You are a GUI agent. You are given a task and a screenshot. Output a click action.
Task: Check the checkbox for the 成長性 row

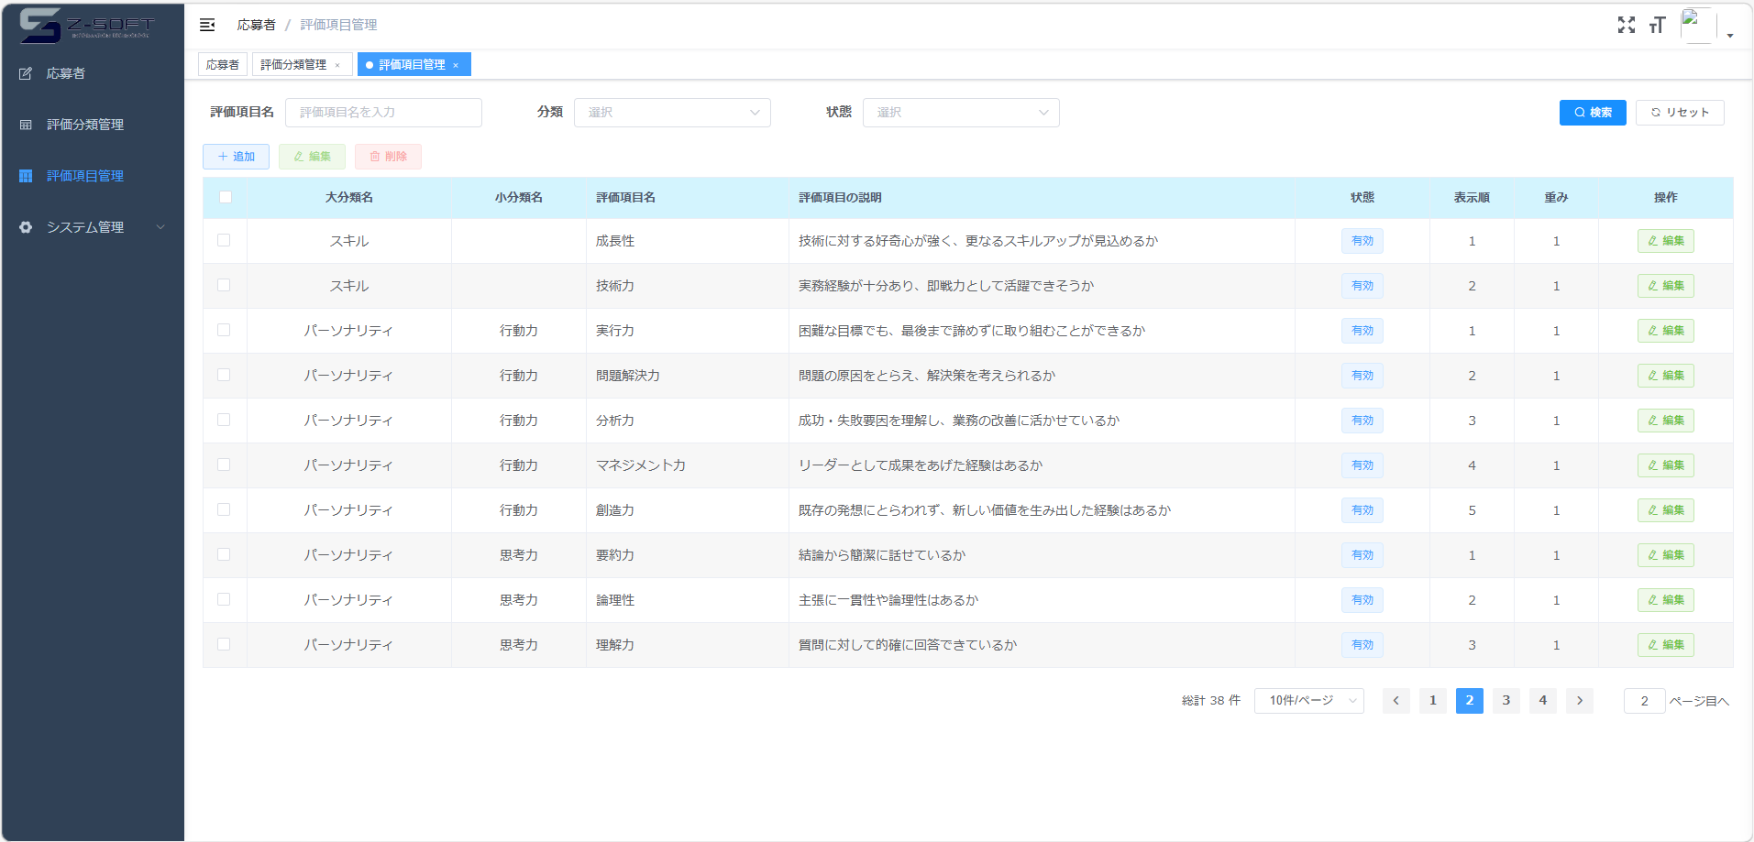(x=225, y=240)
